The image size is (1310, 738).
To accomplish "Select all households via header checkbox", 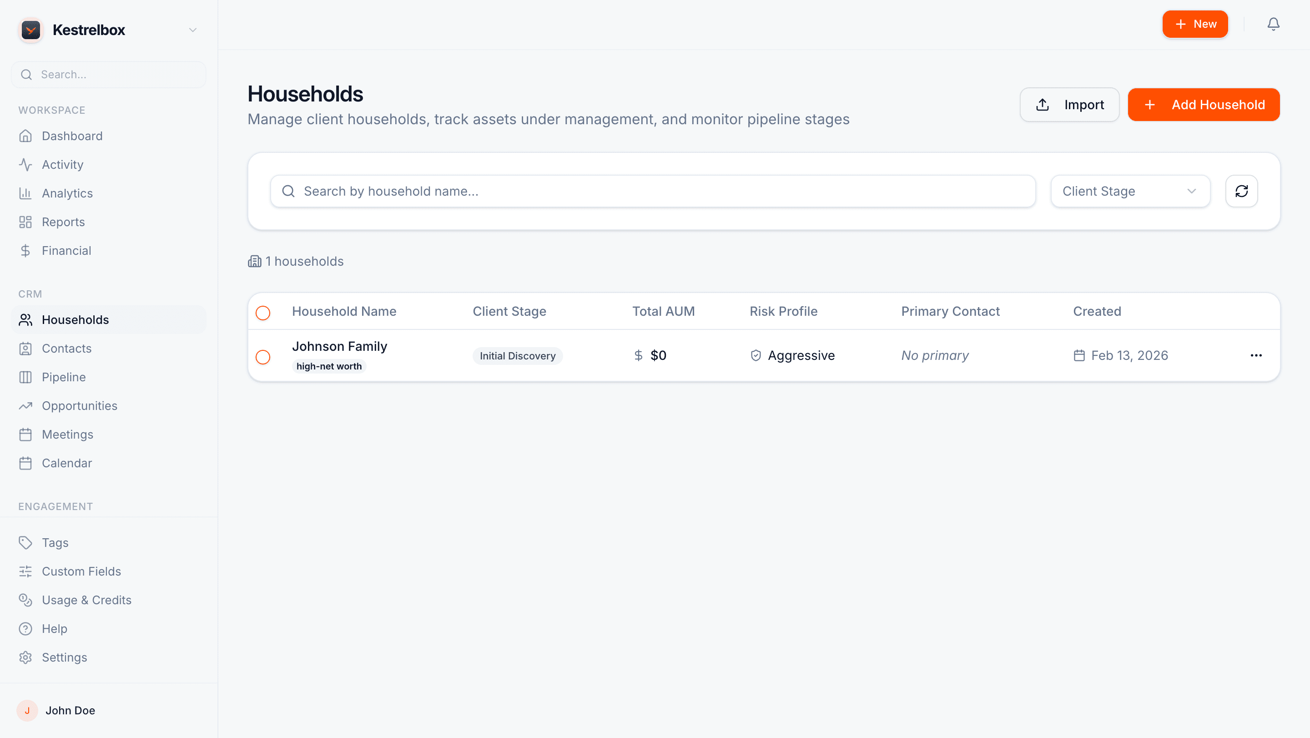I will (x=263, y=313).
